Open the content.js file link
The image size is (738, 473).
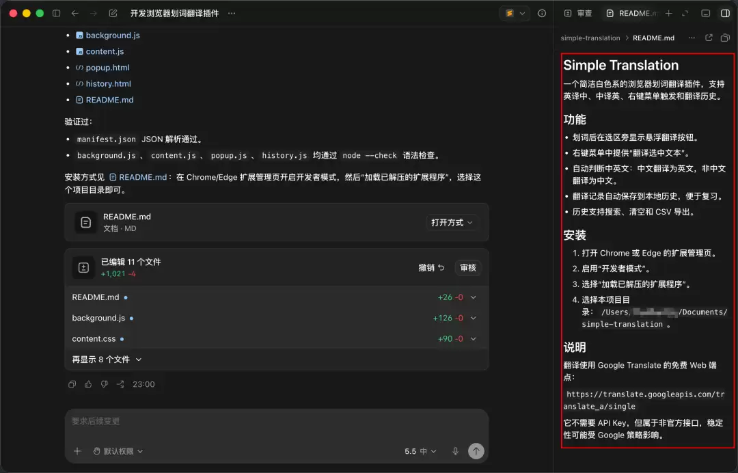(x=105, y=51)
